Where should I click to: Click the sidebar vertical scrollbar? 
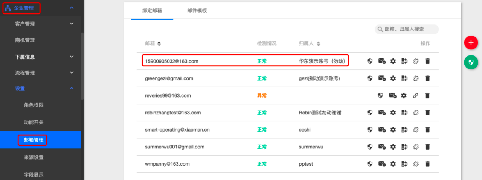82,66
